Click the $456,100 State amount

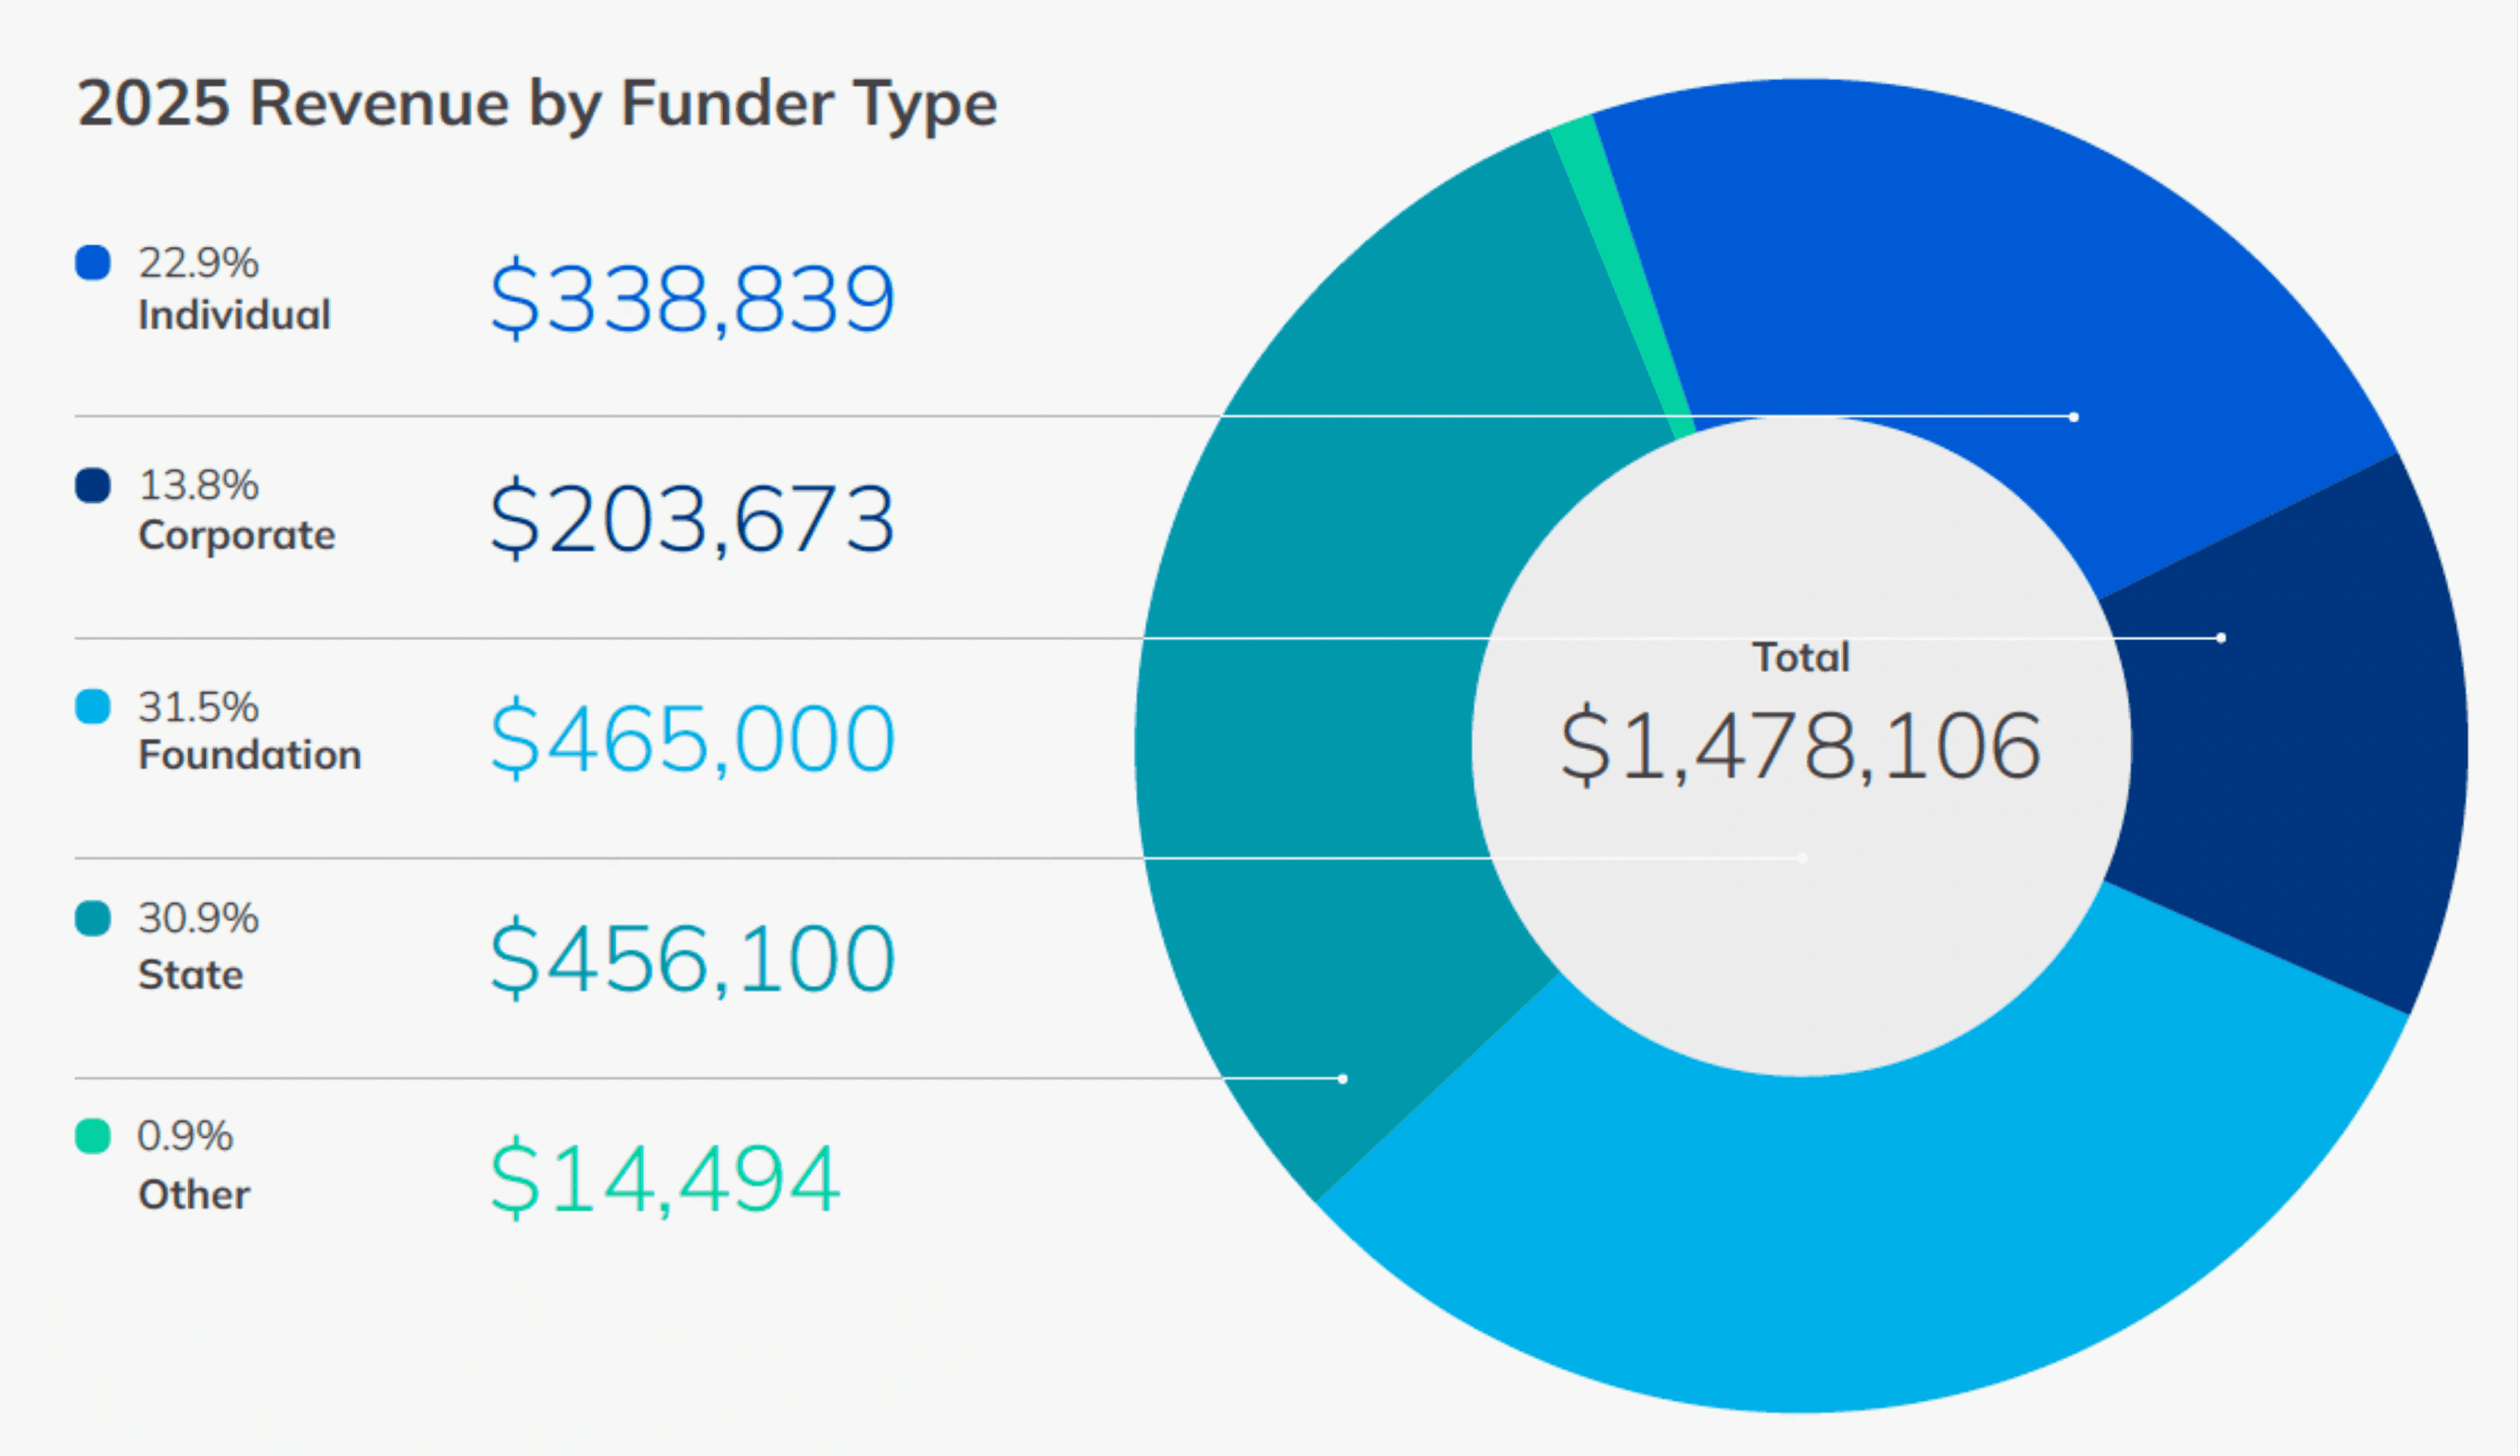click(692, 959)
